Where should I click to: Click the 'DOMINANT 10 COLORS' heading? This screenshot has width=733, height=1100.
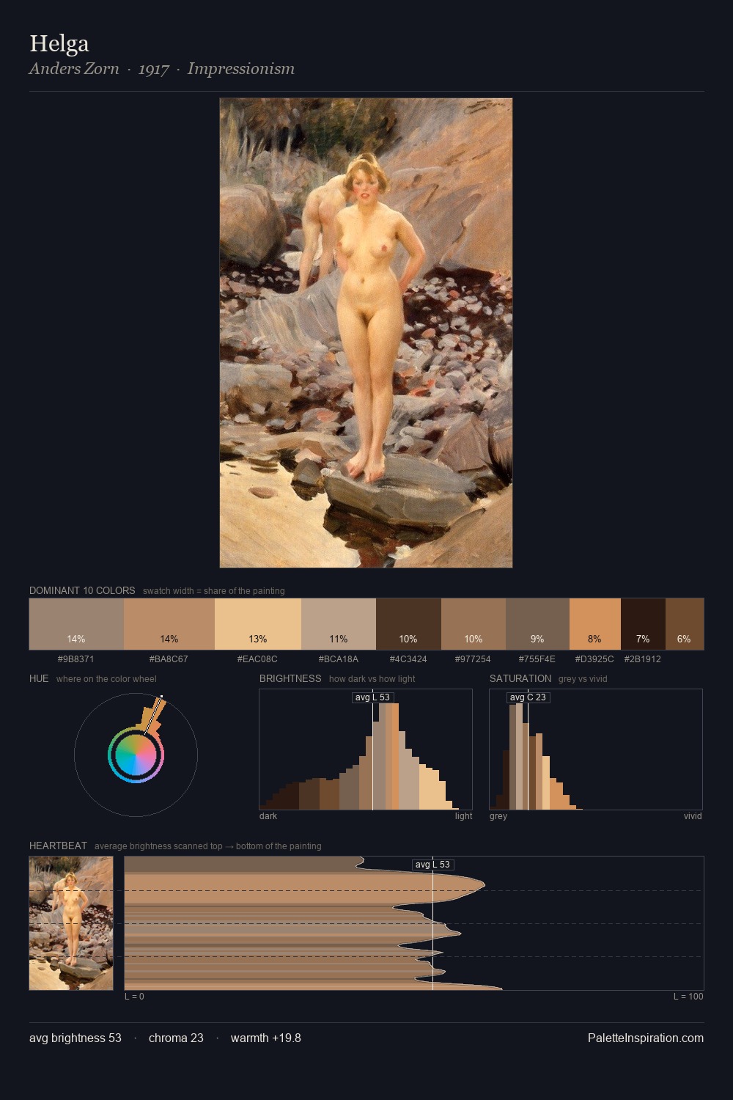tap(82, 590)
